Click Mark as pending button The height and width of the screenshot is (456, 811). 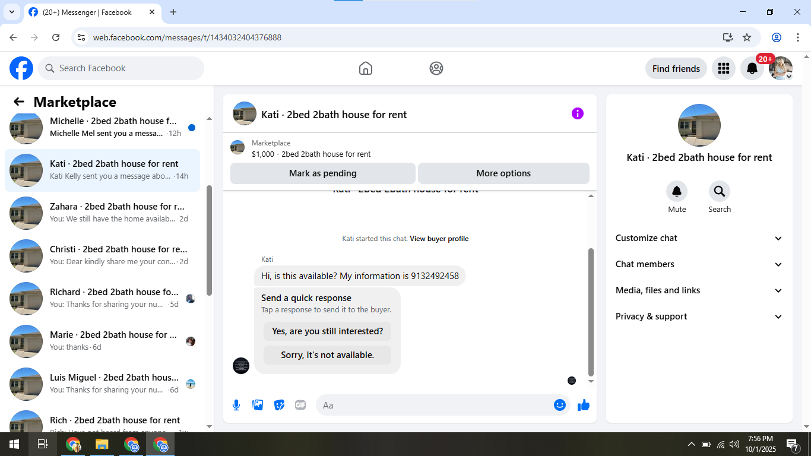323,173
